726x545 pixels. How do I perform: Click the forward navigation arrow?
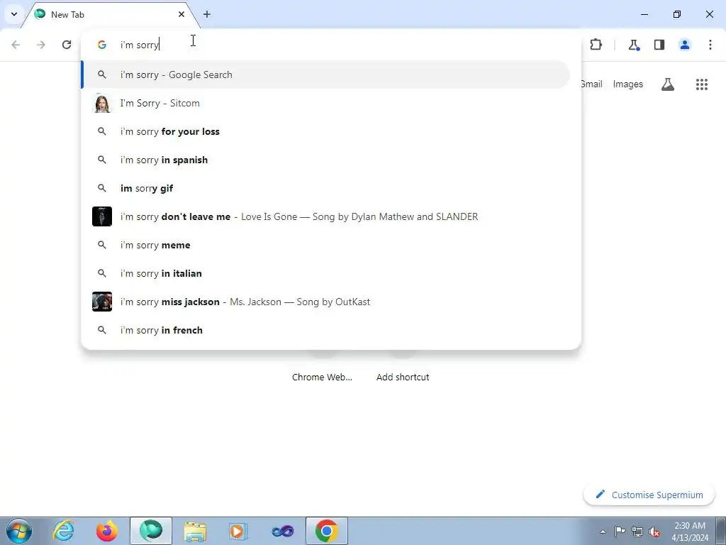(41, 45)
